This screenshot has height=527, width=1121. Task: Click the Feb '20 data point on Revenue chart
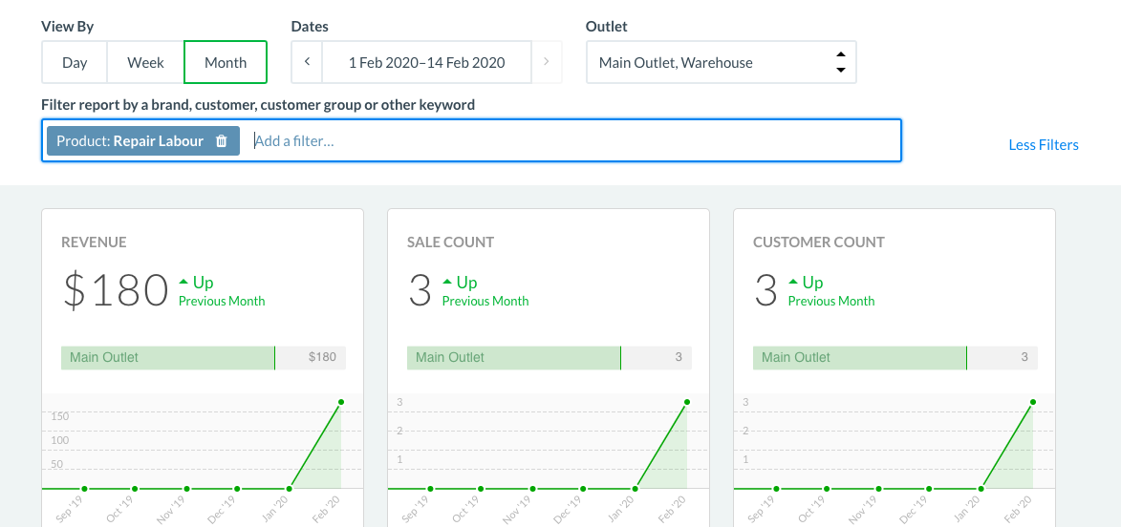tap(341, 402)
